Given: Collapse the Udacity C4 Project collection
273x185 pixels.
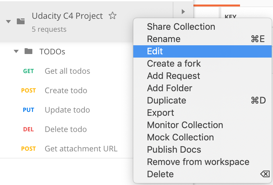Looking at the screenshot, I should tap(9, 21).
